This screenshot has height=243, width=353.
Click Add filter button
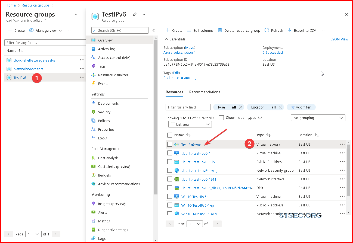pos(301,107)
